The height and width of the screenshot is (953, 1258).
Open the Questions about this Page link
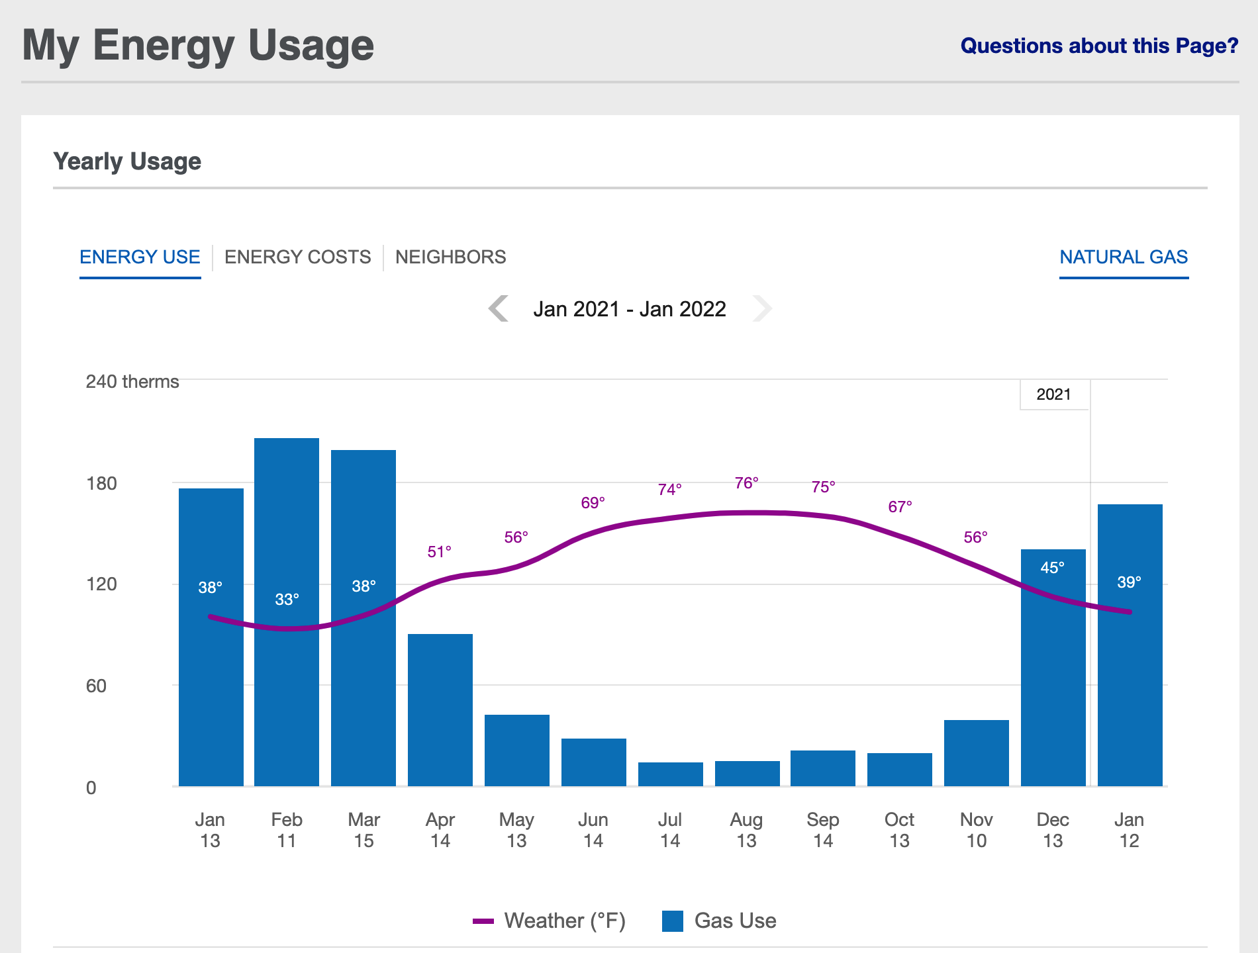[1099, 46]
